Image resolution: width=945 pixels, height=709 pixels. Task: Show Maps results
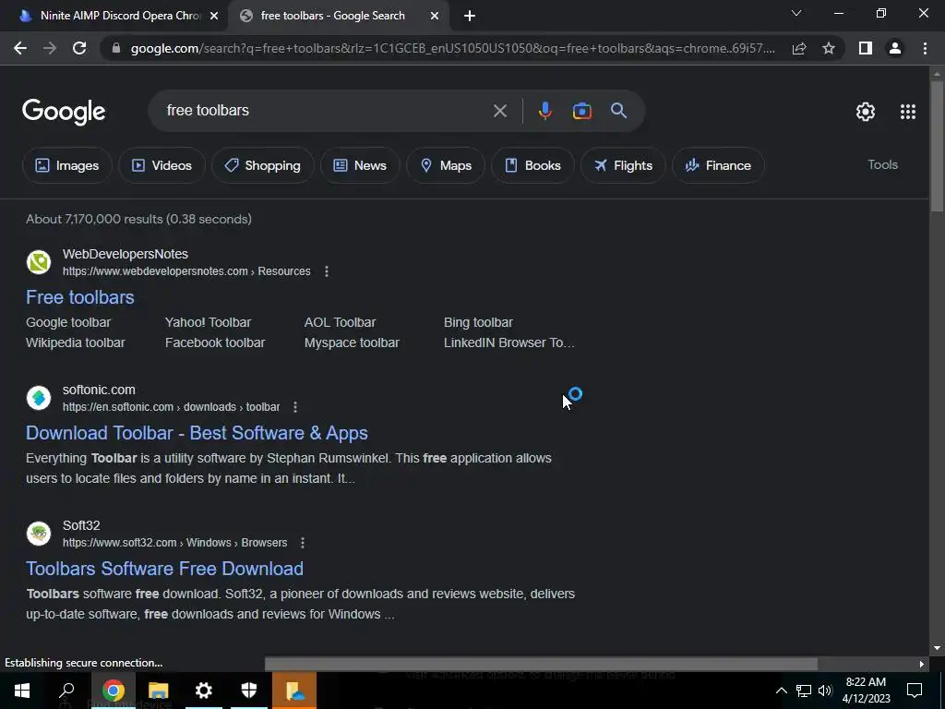pyautogui.click(x=446, y=165)
